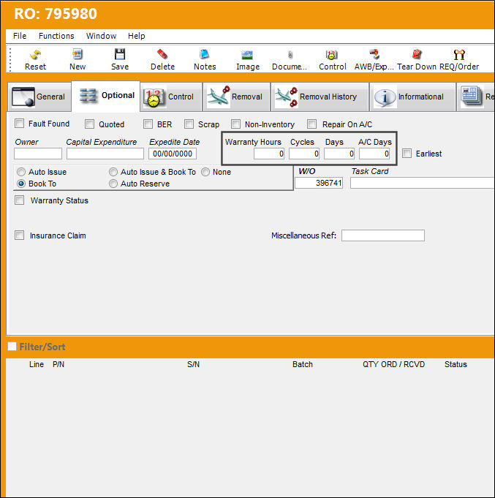Viewport: 495px width, 498px height.
Task: Toggle the Warranty Status checkbox
Action: click(20, 200)
